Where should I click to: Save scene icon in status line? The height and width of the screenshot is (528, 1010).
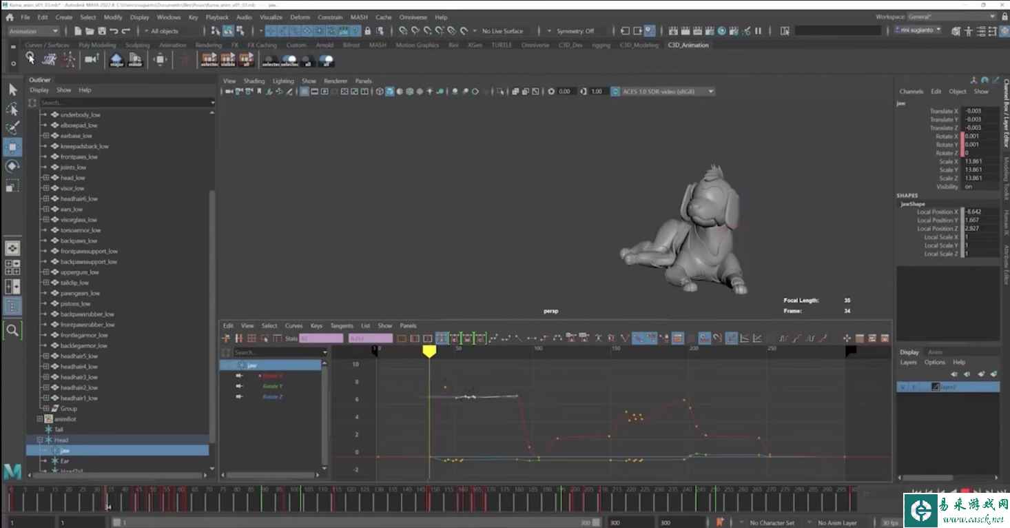tap(102, 31)
